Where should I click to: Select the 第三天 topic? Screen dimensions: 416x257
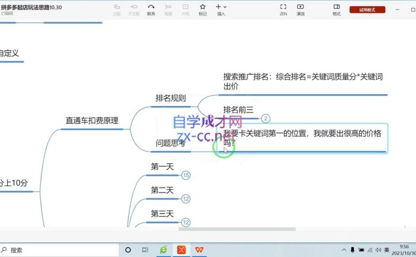click(162, 214)
